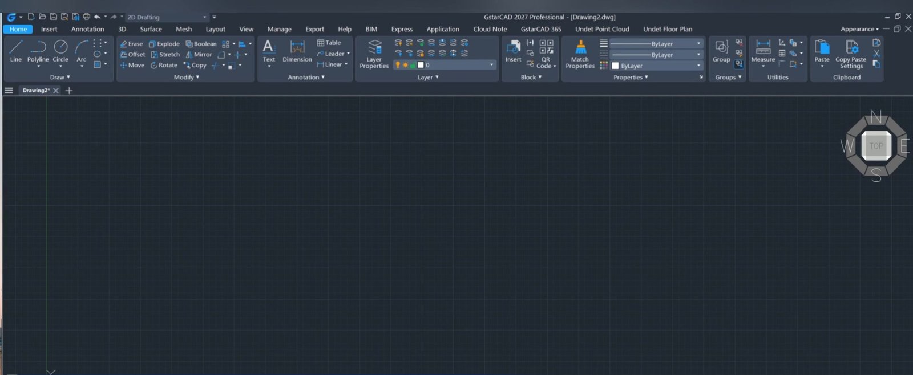
Task: Click the Match Properties brush
Action: [580, 54]
